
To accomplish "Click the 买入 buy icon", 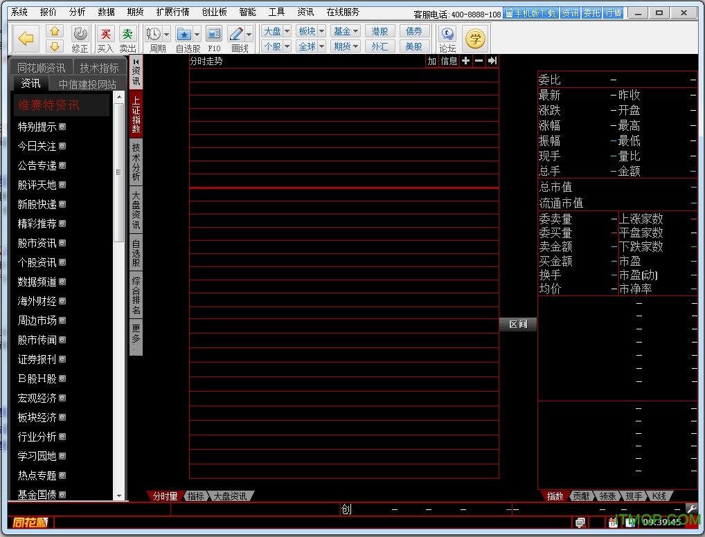I will 105,35.
